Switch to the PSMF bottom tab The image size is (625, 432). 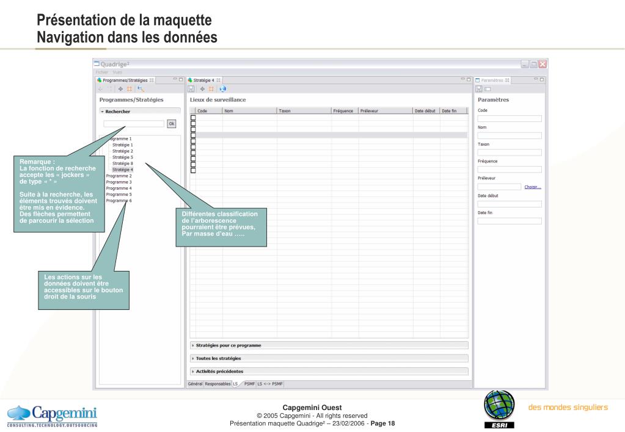click(x=249, y=384)
